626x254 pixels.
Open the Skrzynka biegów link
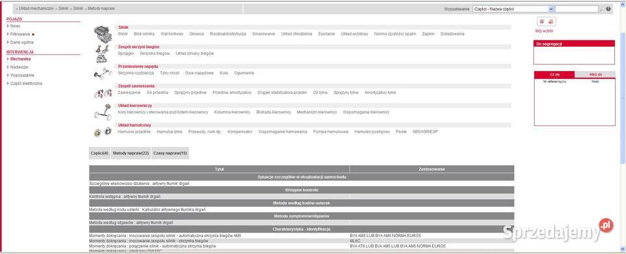tap(155, 53)
